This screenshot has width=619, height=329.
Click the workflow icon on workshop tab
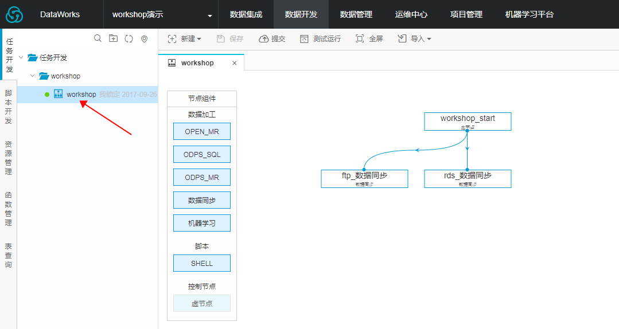tap(172, 62)
